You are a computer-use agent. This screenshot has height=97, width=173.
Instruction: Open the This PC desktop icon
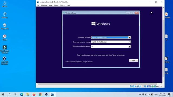pyautogui.click(x=5, y=4)
